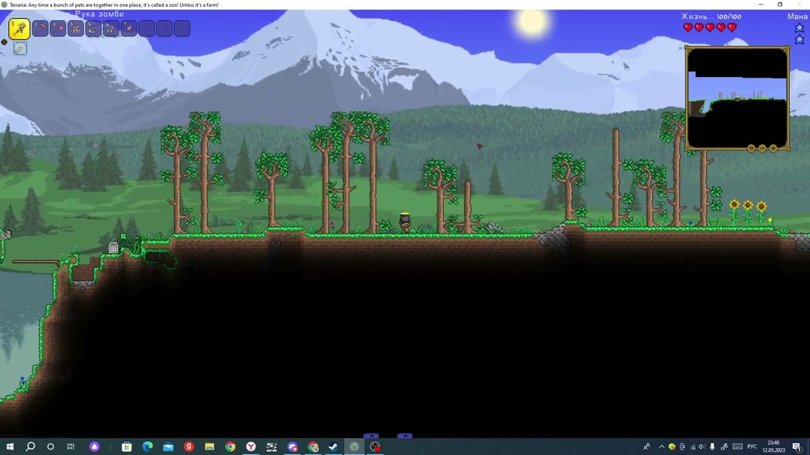Select the Zombie Arm in hotbar slot 1

tap(19, 28)
